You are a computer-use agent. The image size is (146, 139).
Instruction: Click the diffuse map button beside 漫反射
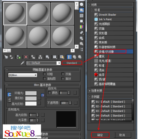(39, 98)
